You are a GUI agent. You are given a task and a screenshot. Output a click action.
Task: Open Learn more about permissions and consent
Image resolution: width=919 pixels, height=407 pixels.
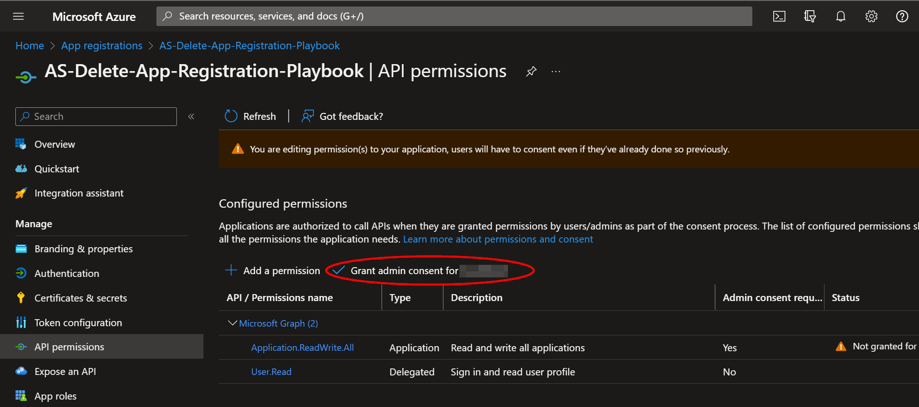pyautogui.click(x=498, y=239)
